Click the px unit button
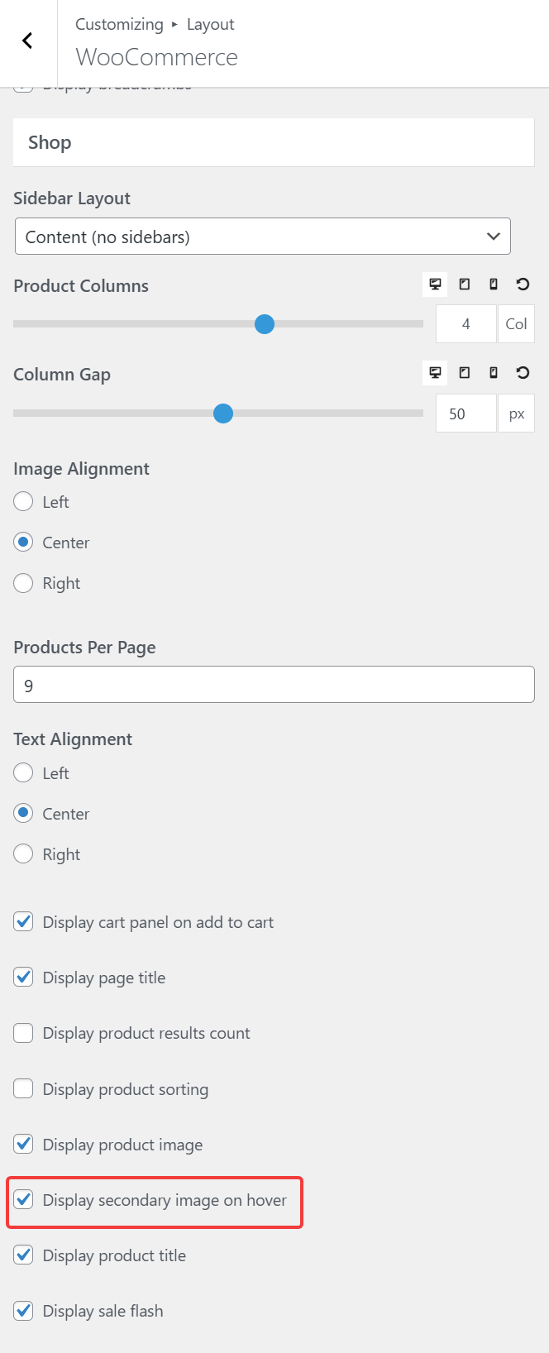The width and height of the screenshot is (549, 1353). [x=517, y=414]
